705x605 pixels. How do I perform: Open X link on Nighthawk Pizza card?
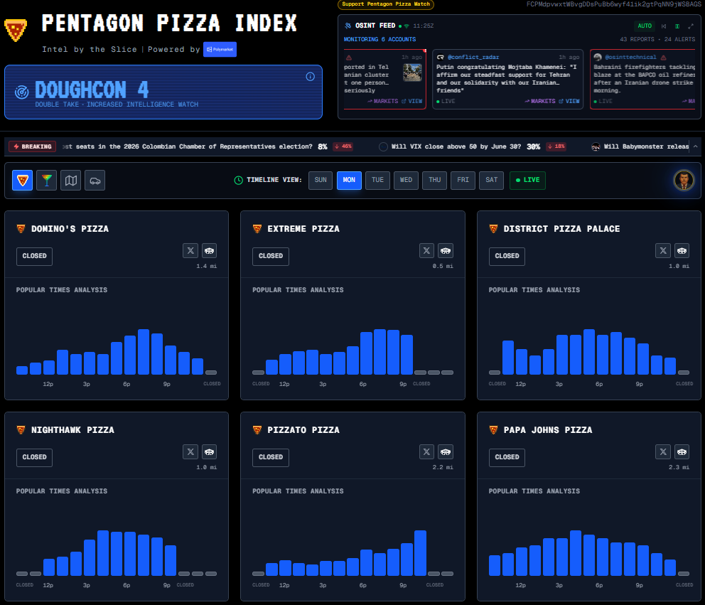(x=190, y=451)
